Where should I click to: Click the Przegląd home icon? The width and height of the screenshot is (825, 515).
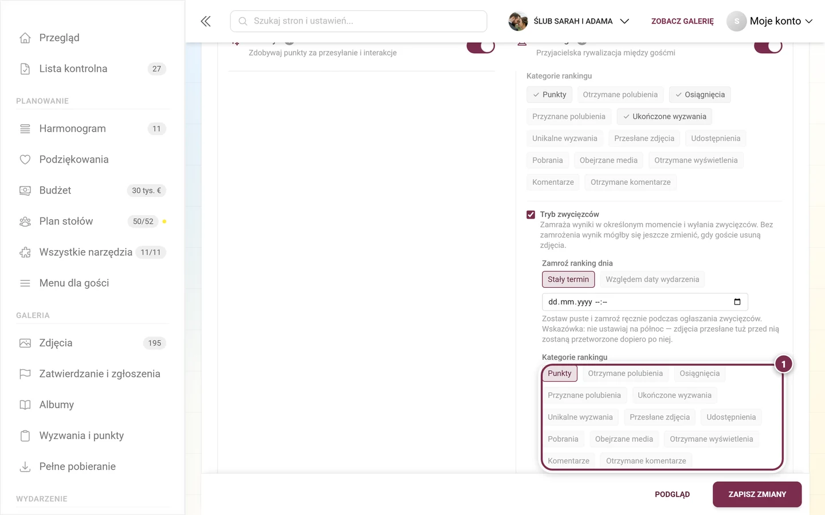[25, 38]
